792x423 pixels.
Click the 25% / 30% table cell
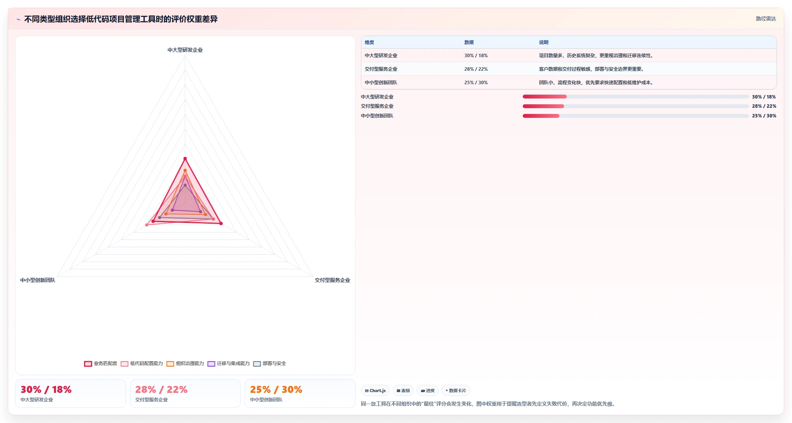(x=476, y=83)
